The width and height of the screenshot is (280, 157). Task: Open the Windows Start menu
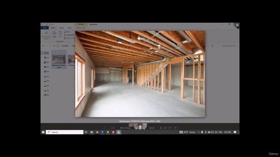coord(43,132)
